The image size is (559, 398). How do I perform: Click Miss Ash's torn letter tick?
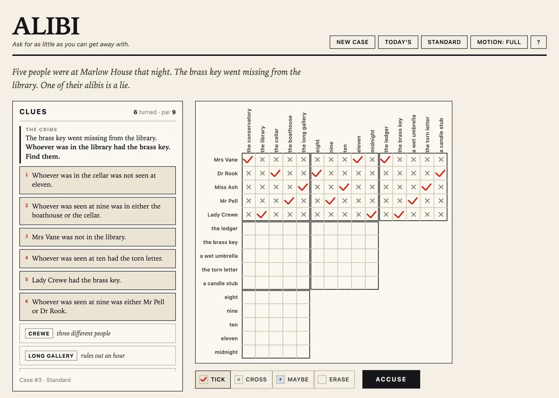(x=427, y=187)
